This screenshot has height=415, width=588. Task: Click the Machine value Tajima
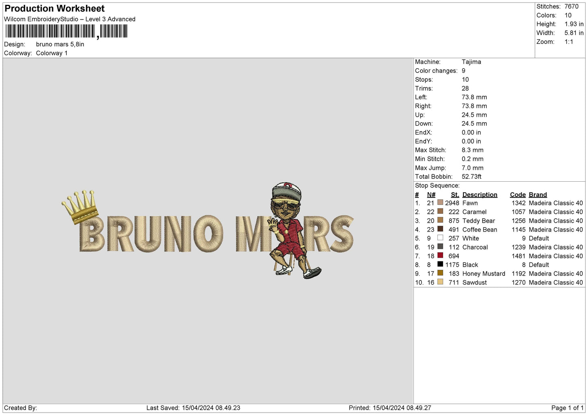point(471,62)
